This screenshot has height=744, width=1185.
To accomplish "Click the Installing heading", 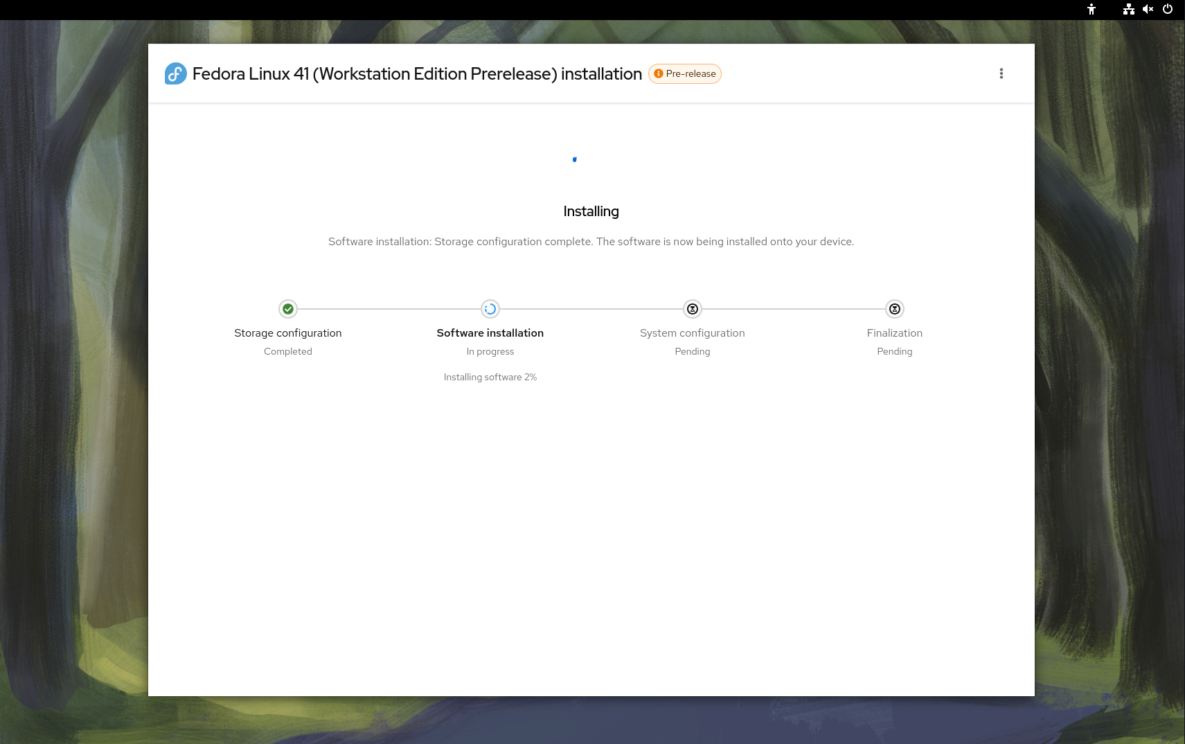I will (x=591, y=211).
